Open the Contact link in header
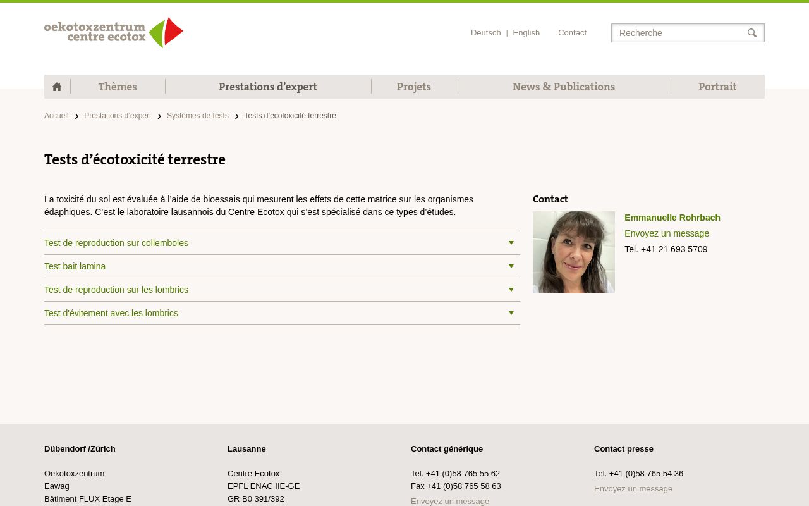Viewport: 809px width, 506px height. (x=572, y=33)
